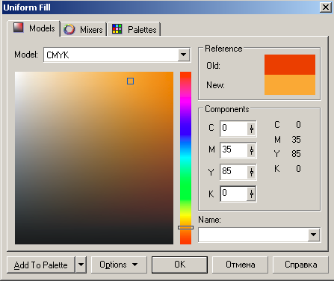334x281 pixels.
Task: Click the Old reference color swatch
Action: pyautogui.click(x=290, y=64)
